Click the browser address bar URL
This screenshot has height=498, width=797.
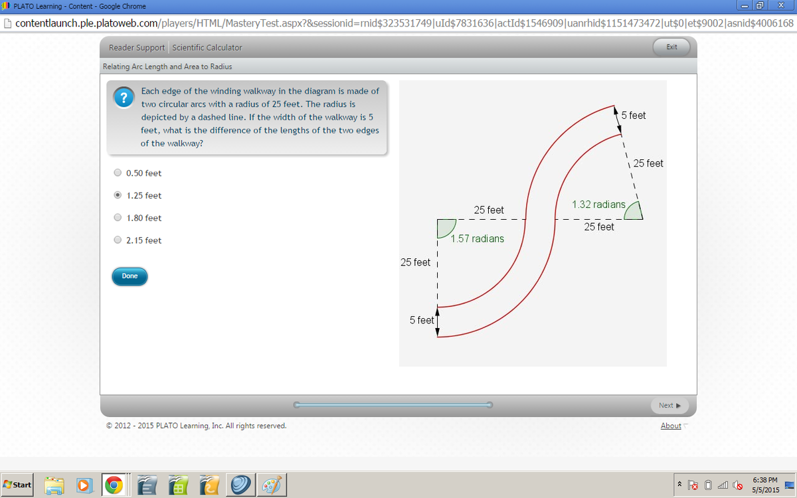point(404,23)
